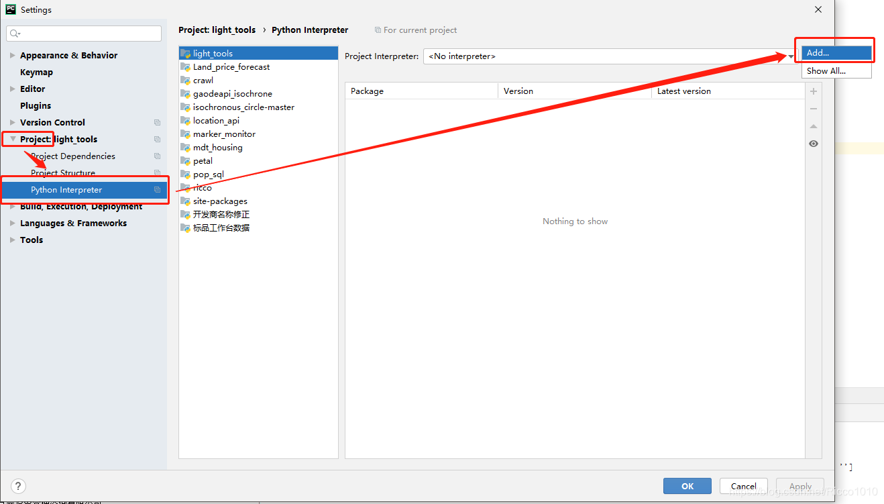This screenshot has width=884, height=504.
Task: Select light_tools in project list
Action: tap(259, 54)
